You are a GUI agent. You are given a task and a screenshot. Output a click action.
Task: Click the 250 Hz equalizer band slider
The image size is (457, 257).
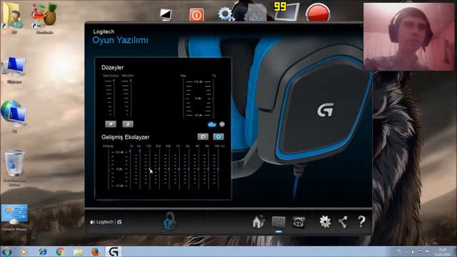tap(159, 169)
